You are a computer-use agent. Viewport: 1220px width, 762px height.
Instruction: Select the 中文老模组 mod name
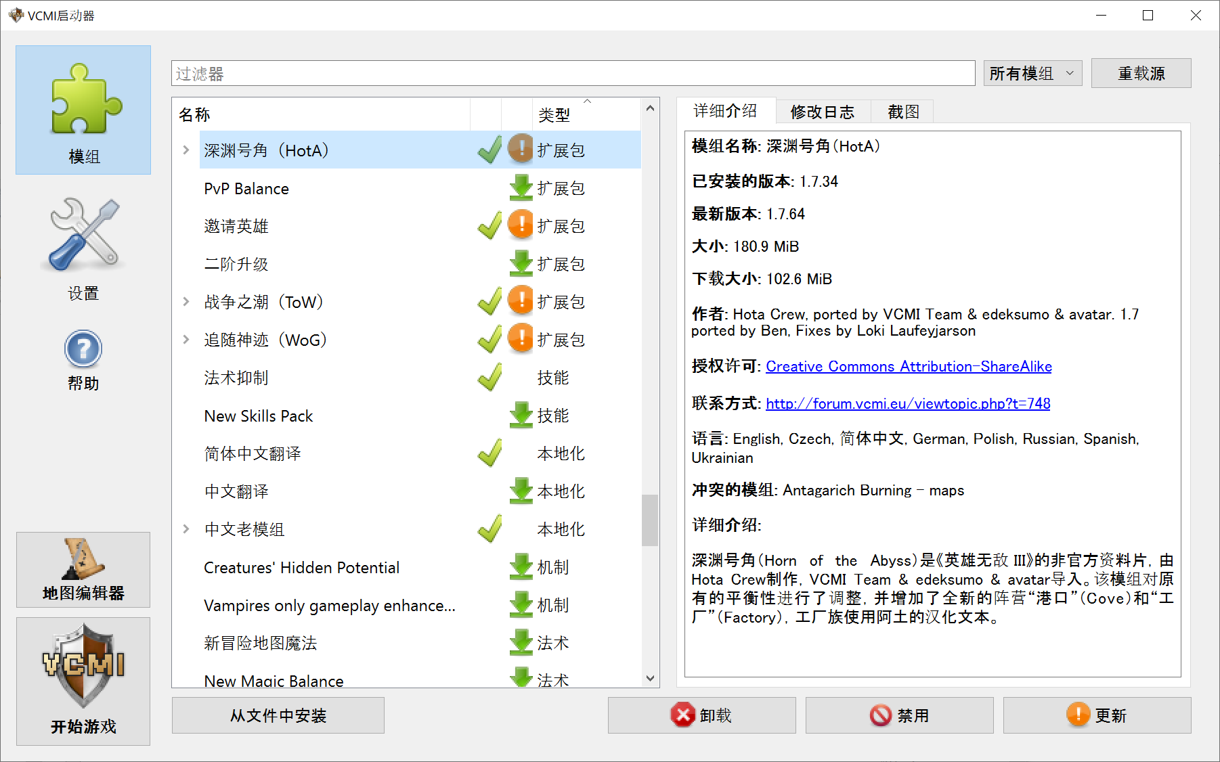(x=244, y=529)
